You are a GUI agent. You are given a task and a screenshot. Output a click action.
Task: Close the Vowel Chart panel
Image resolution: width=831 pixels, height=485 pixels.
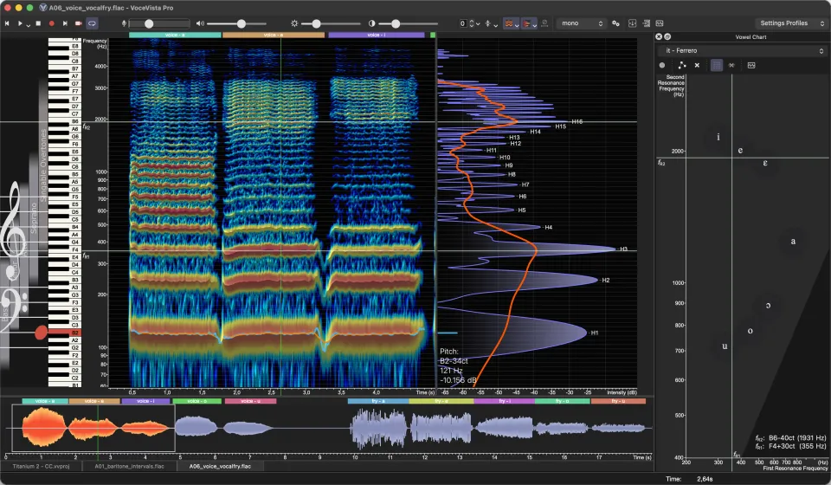click(659, 36)
